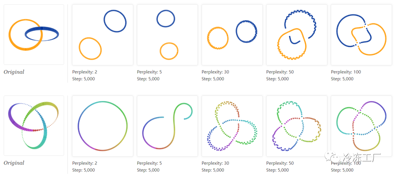Viewport: 394px width, 175px height.
Task: Click the top row 'Original' caption
Action: 14,72
